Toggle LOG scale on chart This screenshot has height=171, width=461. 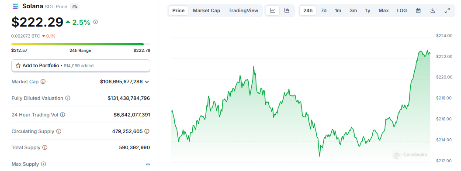click(402, 10)
